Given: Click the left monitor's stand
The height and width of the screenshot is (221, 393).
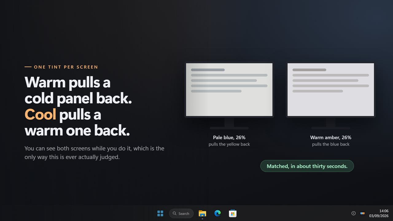Looking at the screenshot, I should click(x=229, y=123).
